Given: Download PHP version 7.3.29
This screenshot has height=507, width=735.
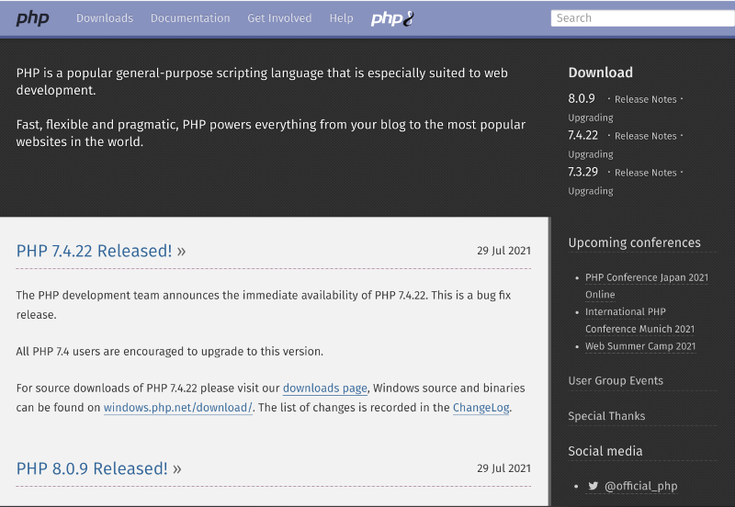Looking at the screenshot, I should (583, 172).
